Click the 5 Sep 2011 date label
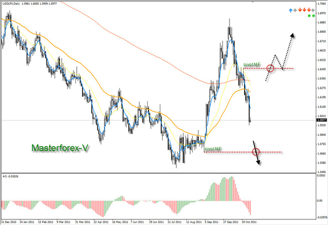 click(212, 222)
